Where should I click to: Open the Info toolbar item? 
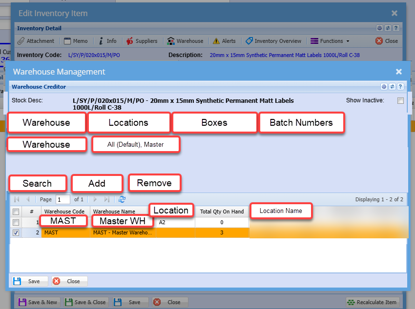[x=108, y=41]
